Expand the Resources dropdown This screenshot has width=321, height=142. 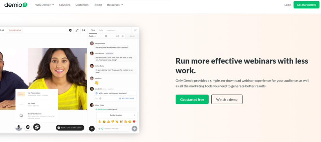pyautogui.click(x=115, y=5)
